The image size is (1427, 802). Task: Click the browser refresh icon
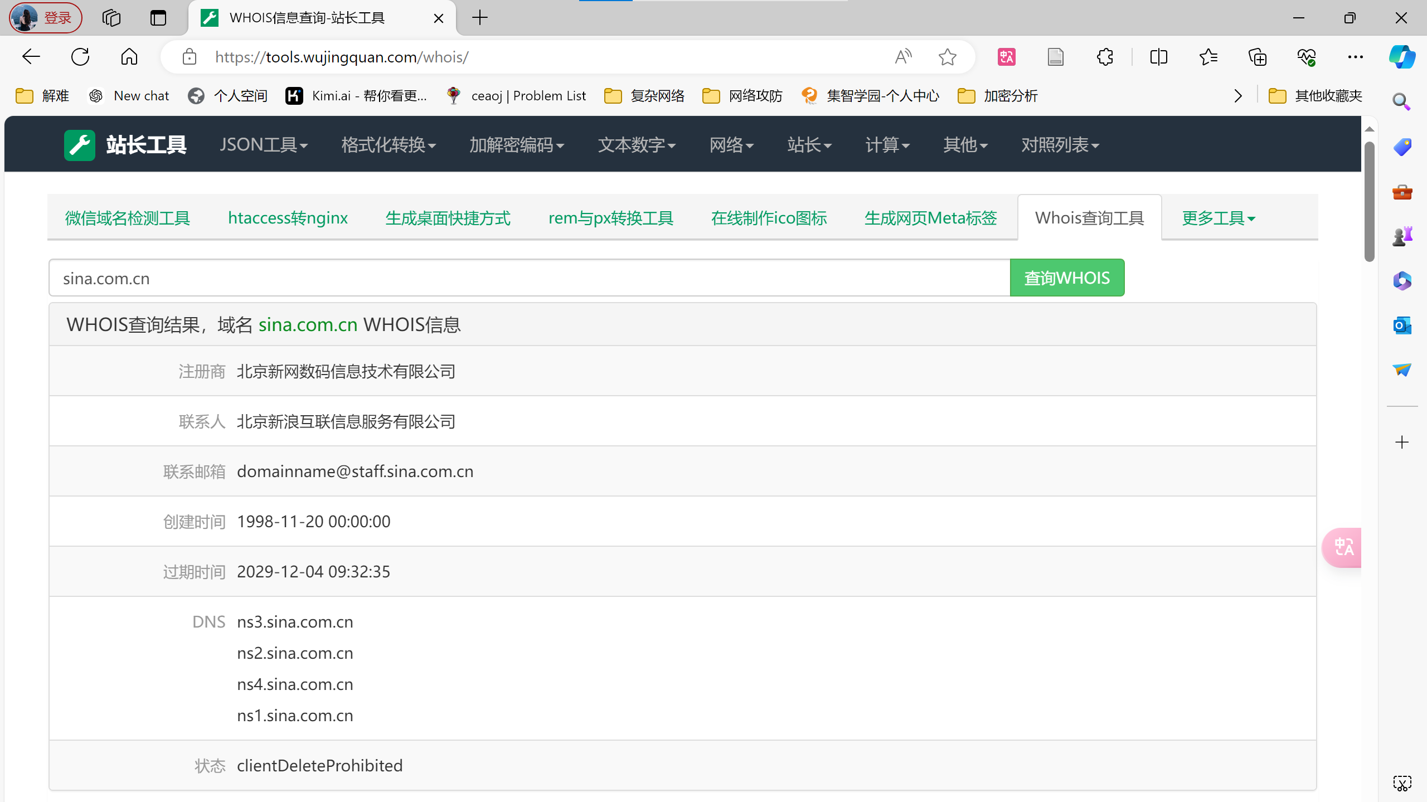coord(80,57)
